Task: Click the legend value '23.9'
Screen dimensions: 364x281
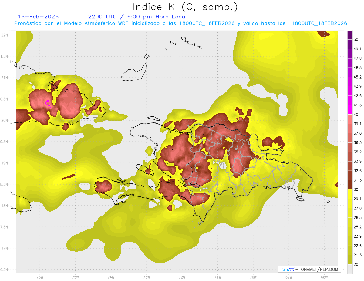Action: (357, 236)
